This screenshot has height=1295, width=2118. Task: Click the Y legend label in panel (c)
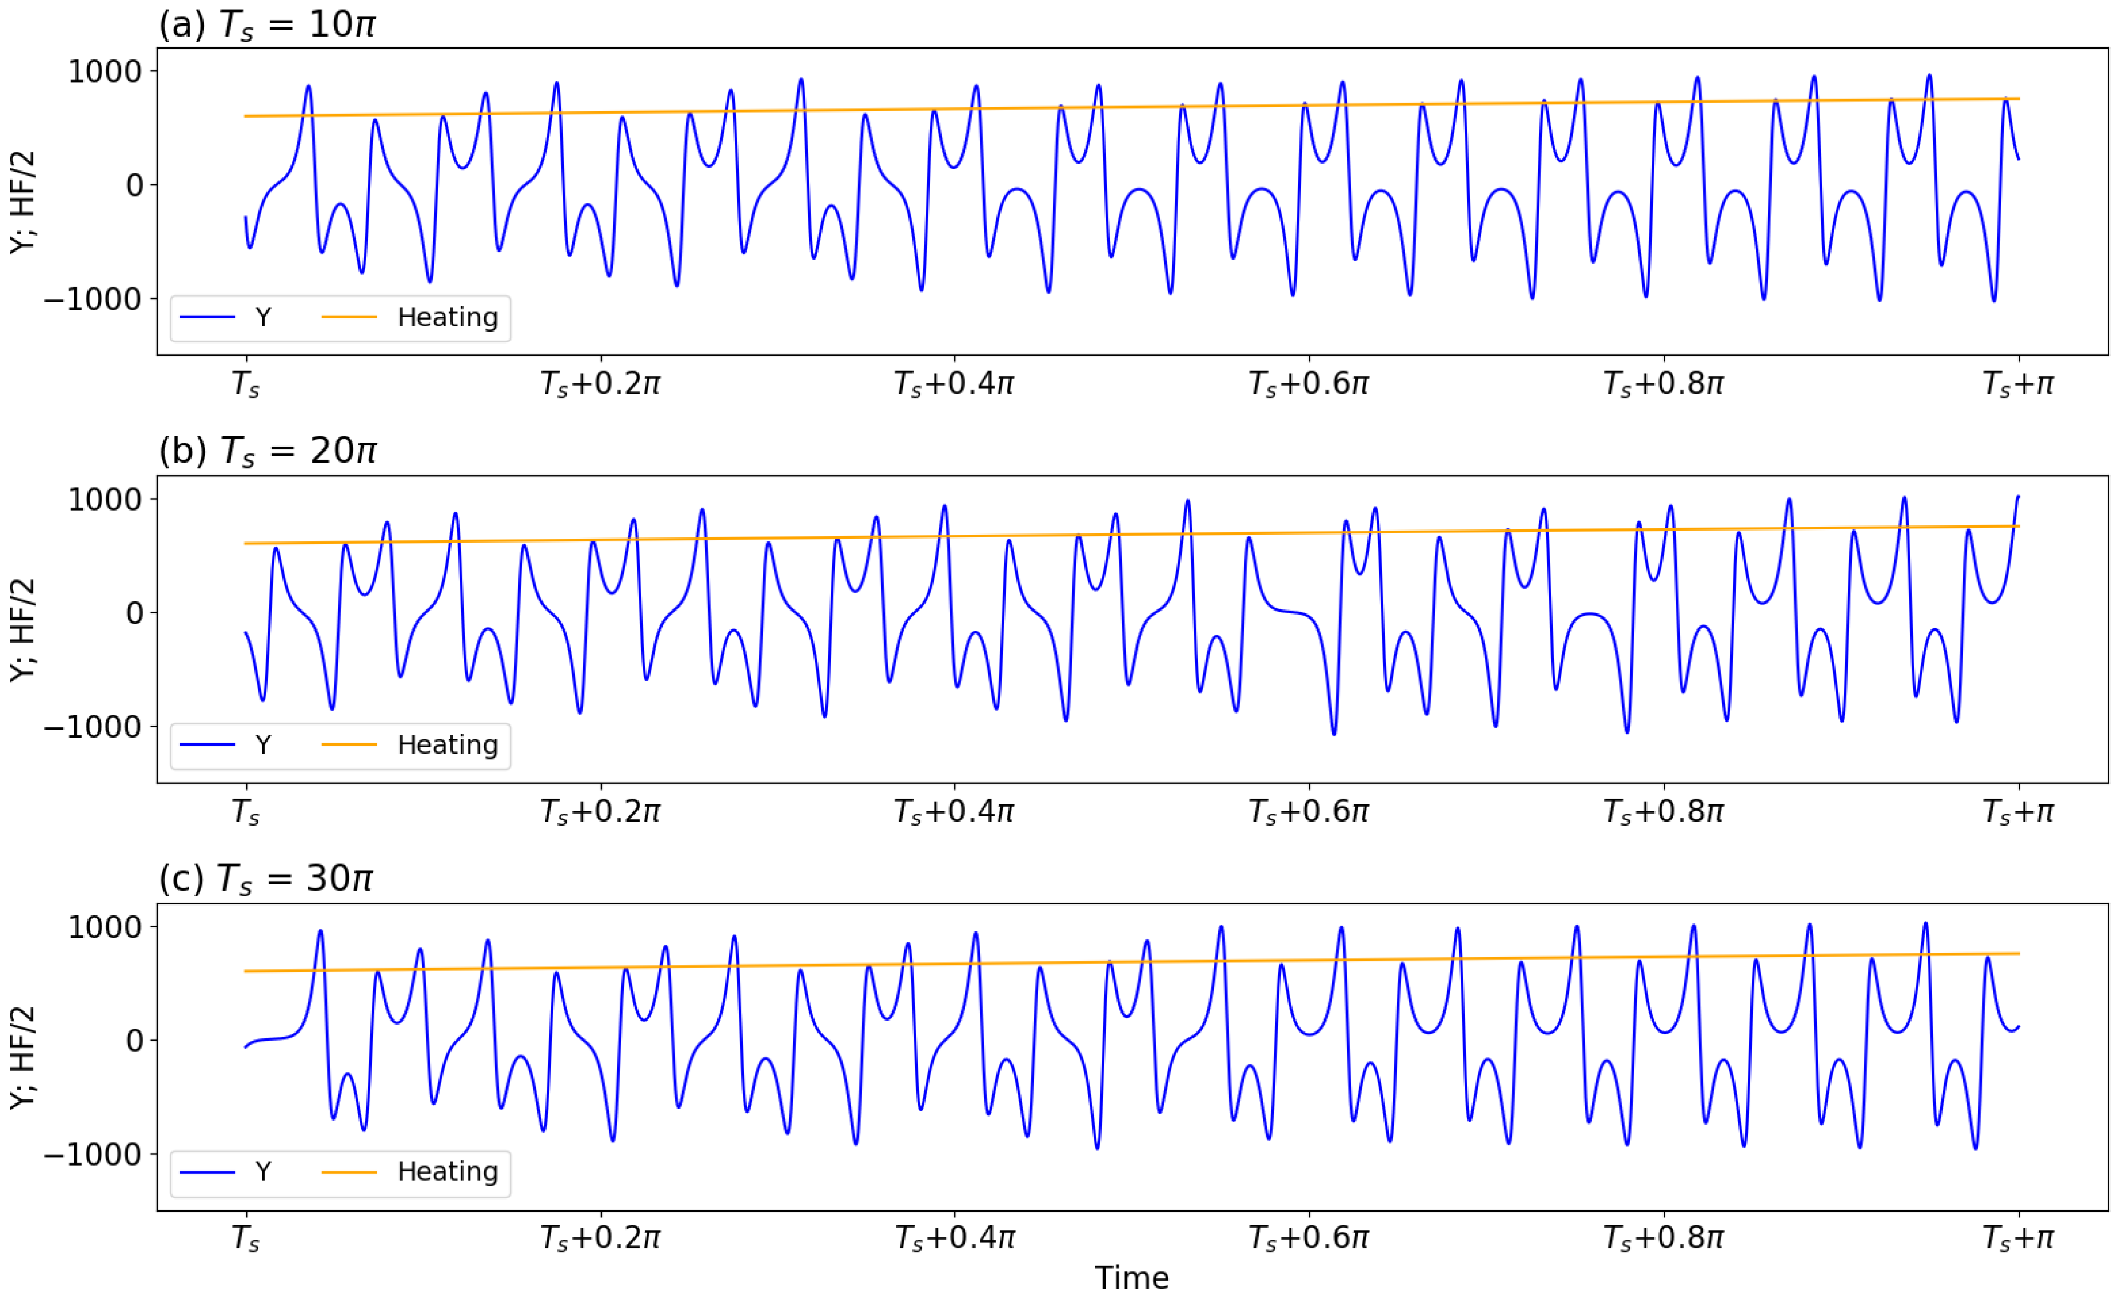(x=263, y=1171)
